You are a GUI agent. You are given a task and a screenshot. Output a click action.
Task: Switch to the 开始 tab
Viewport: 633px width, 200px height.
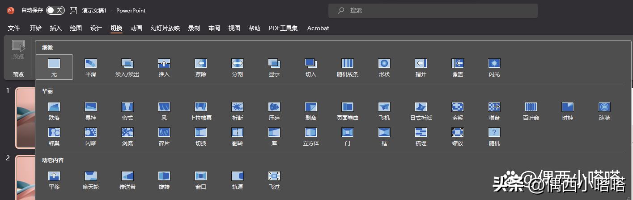[36, 28]
